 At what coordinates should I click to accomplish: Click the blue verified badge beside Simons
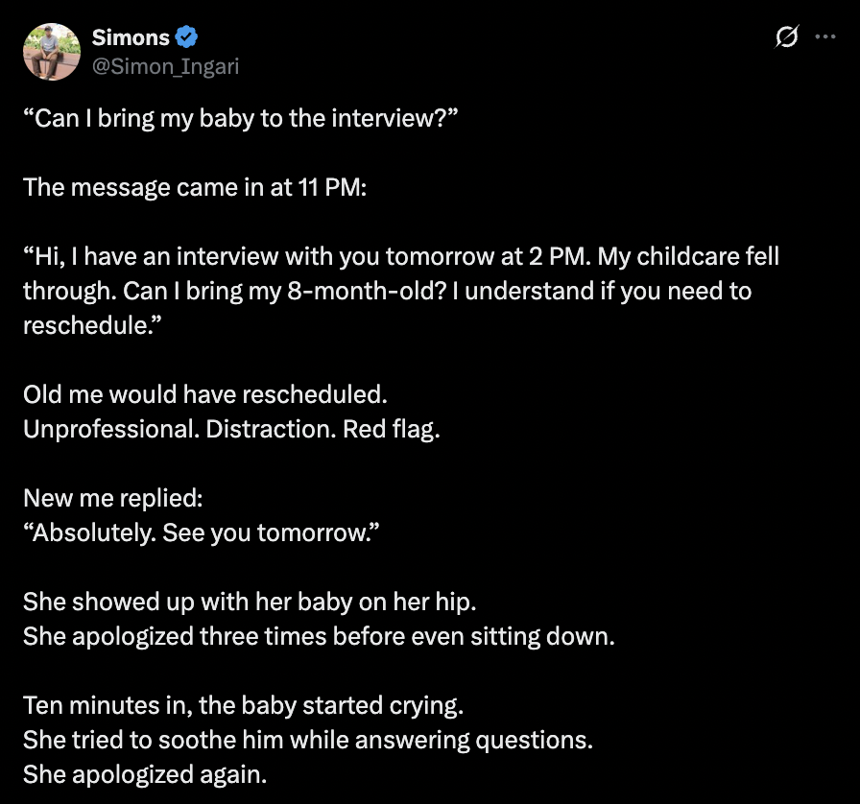click(x=186, y=37)
